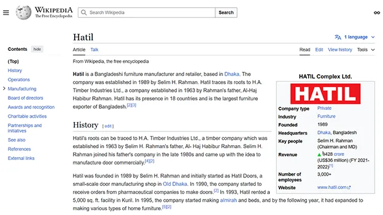
Task: Open the View history tab
Action: tap(340, 50)
